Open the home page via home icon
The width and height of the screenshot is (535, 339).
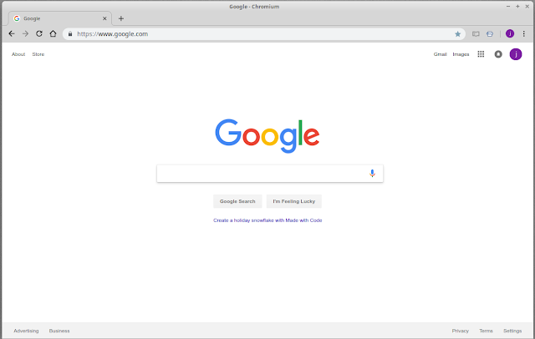(x=53, y=33)
